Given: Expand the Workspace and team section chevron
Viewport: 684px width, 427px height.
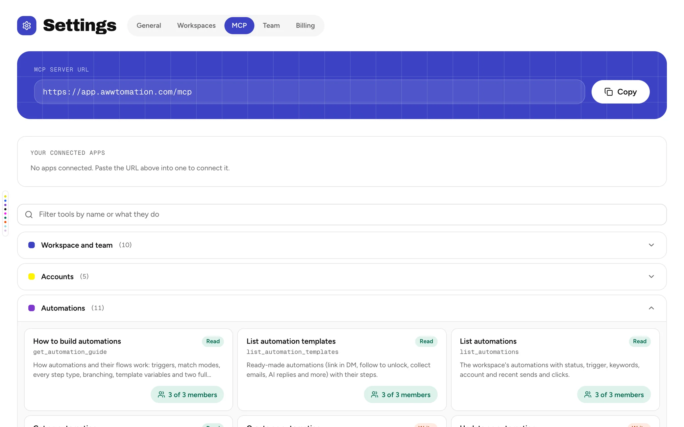Looking at the screenshot, I should pos(651,245).
